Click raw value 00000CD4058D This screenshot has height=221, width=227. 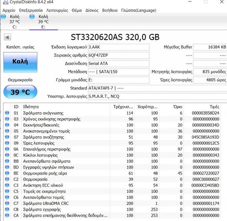click(x=205, y=185)
